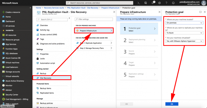The width and height of the screenshot is (207, 108).
Task: Open Backup items
Action: (46, 88)
